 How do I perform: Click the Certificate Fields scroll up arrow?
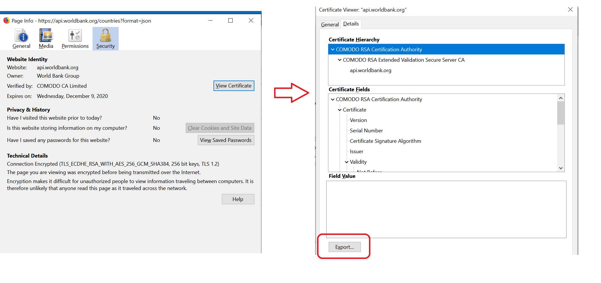click(561, 98)
